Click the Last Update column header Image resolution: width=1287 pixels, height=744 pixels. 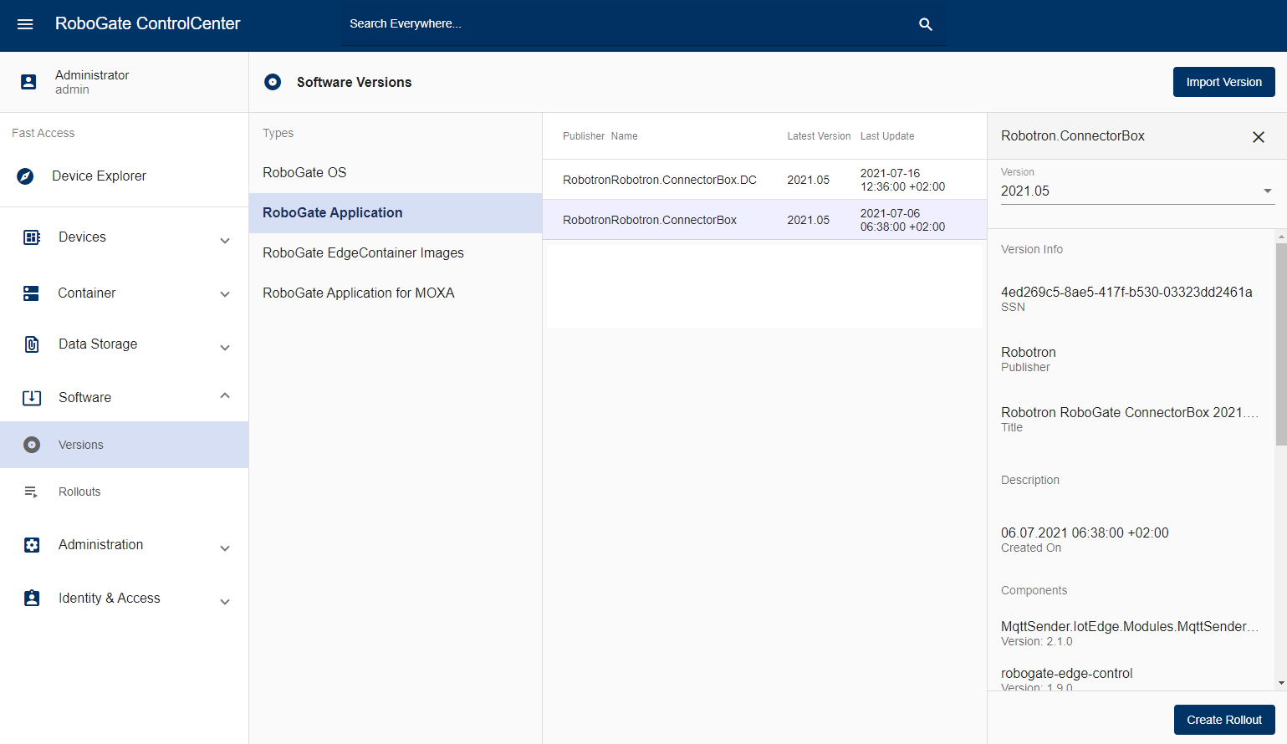click(x=887, y=136)
